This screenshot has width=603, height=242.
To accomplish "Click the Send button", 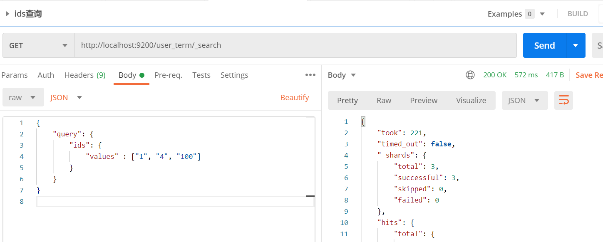I will (x=544, y=46).
